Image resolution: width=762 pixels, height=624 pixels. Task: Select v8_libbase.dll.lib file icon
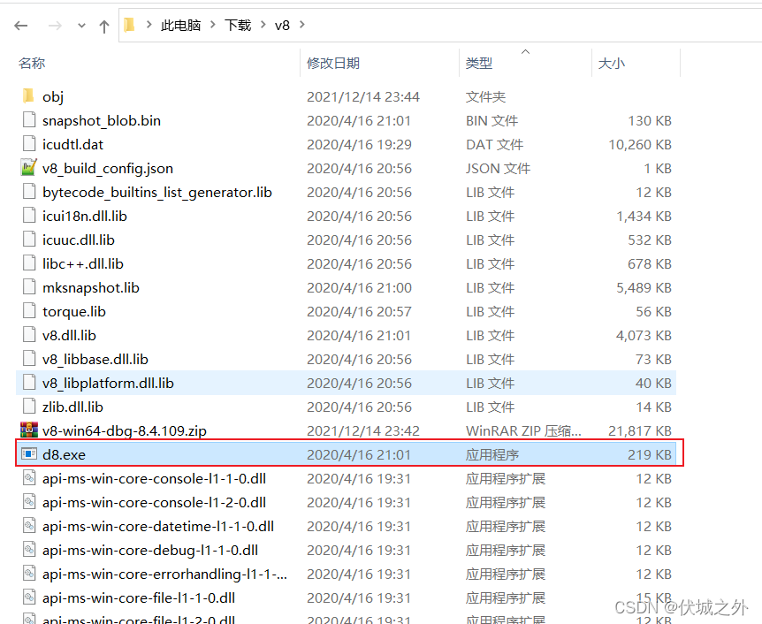29,358
